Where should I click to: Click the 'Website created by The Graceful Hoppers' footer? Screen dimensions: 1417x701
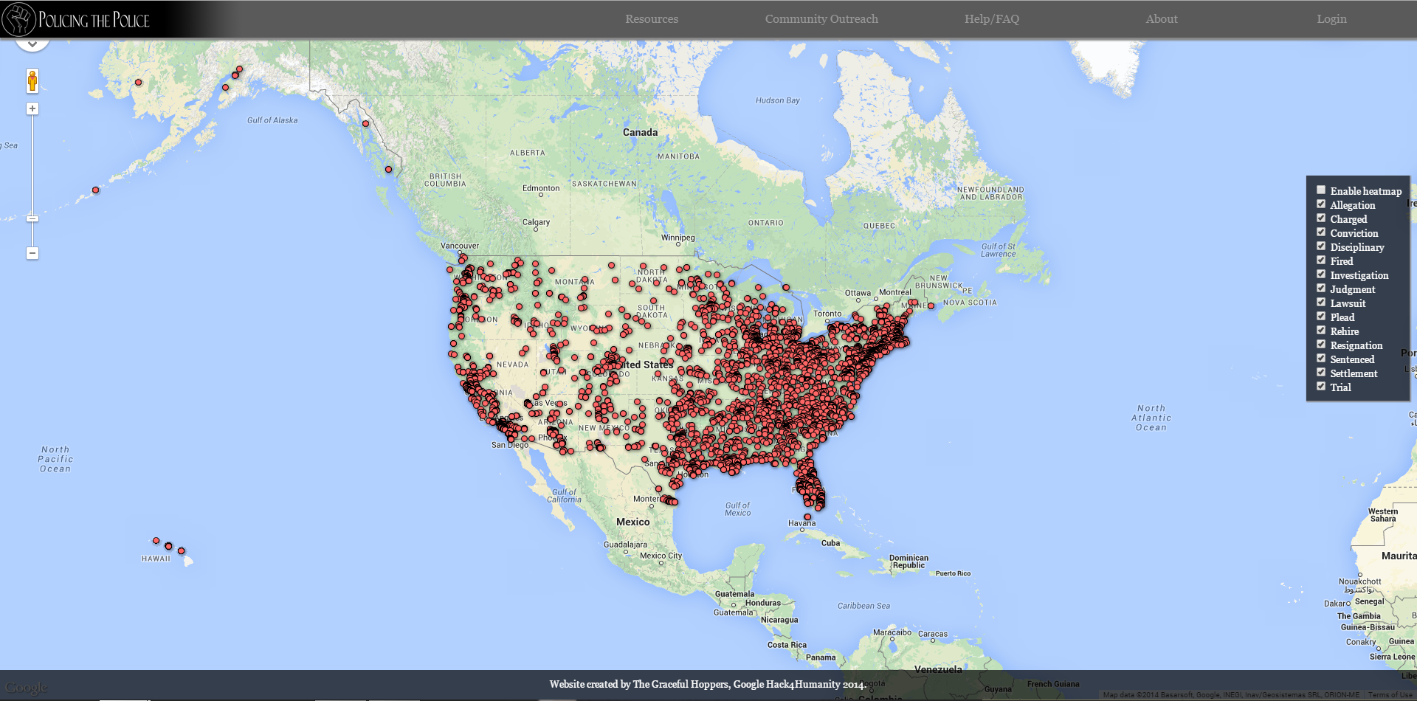tap(707, 685)
